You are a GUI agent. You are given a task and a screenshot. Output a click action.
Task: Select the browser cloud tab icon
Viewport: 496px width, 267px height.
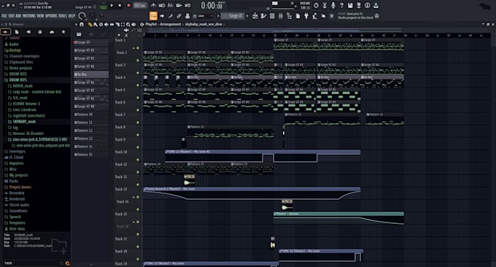pos(52,31)
